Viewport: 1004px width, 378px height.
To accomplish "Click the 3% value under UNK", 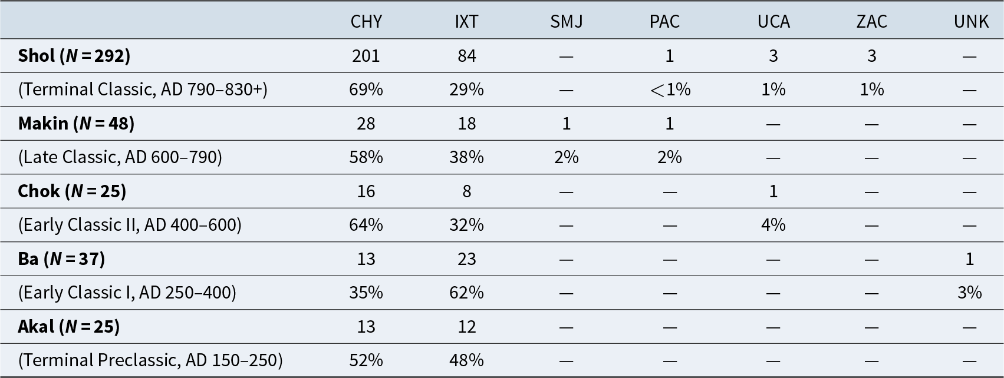I will 970,293.
